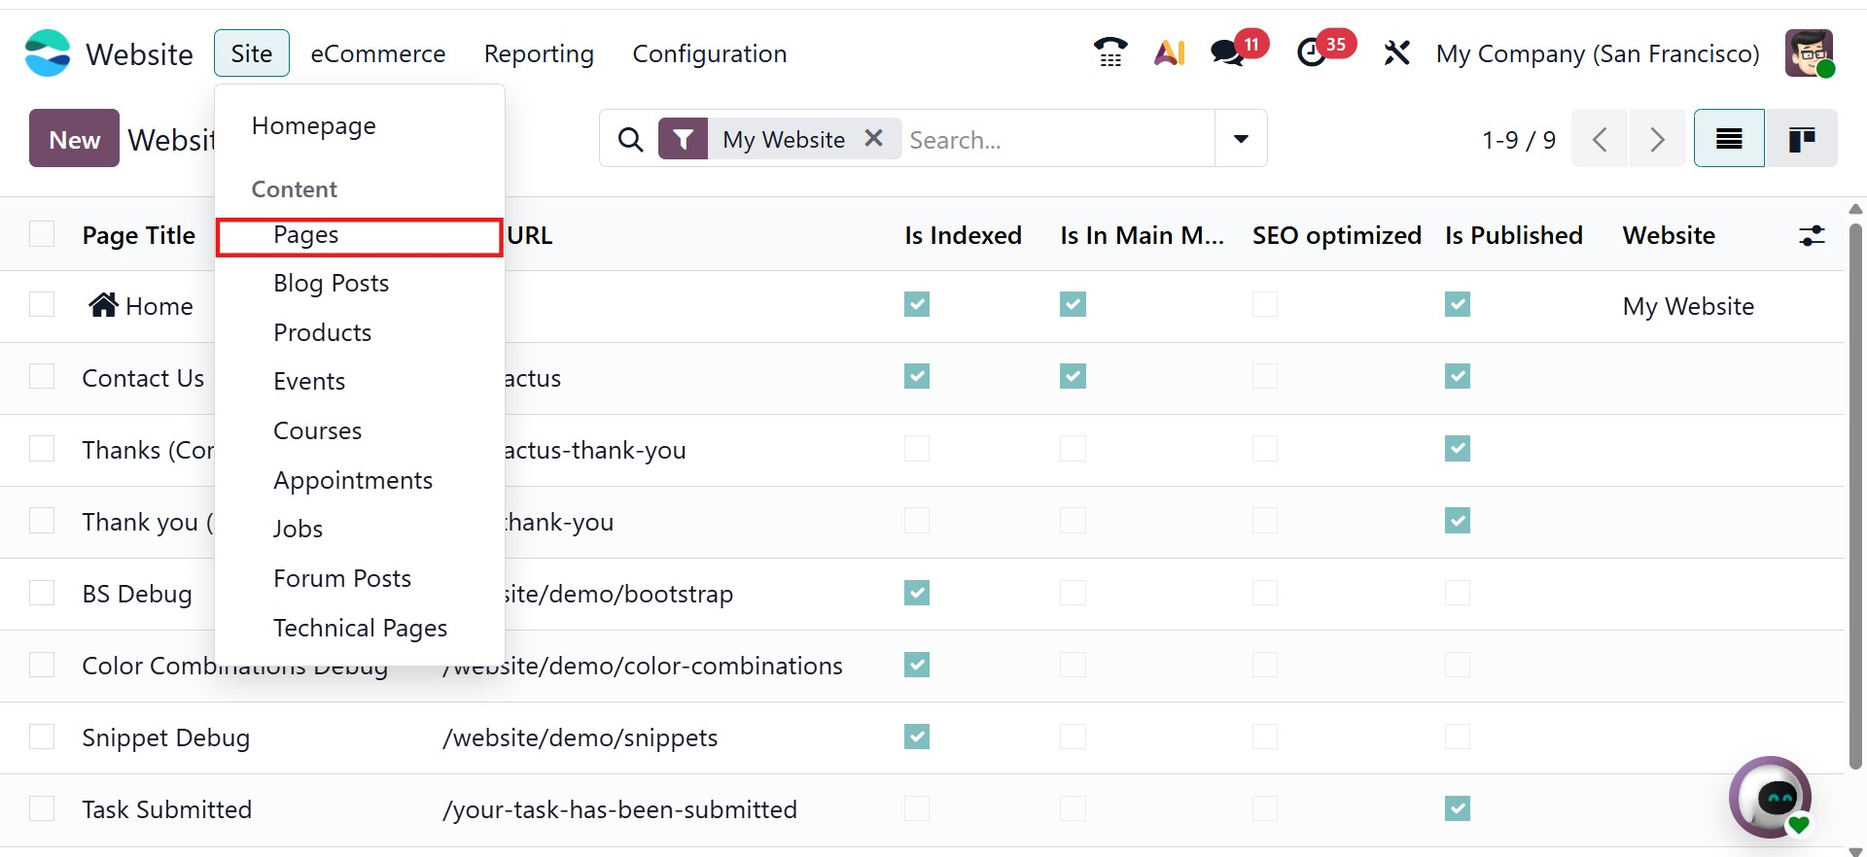1867x857 pixels.
Task: Open the eCommerce menu
Action: click(377, 53)
